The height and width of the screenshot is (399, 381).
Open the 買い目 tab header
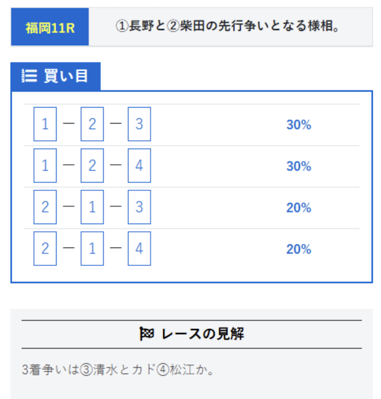coord(55,76)
